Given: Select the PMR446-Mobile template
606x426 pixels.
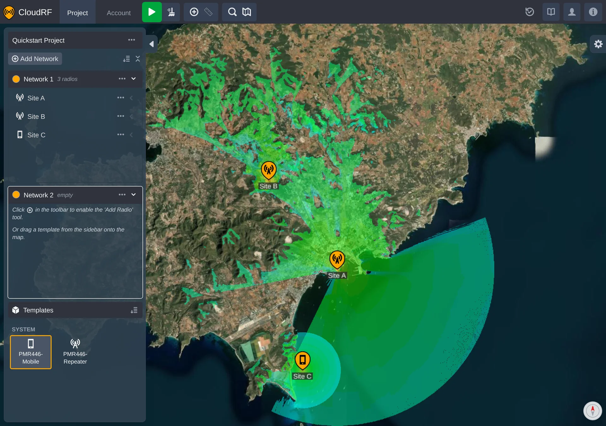Looking at the screenshot, I should point(31,352).
